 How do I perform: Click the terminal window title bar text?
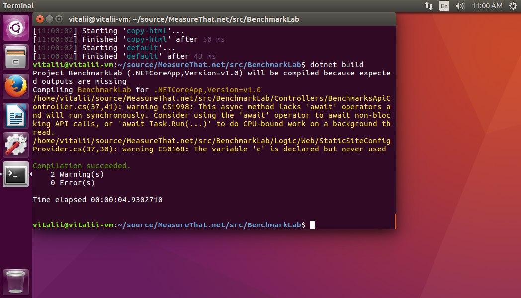coord(184,19)
